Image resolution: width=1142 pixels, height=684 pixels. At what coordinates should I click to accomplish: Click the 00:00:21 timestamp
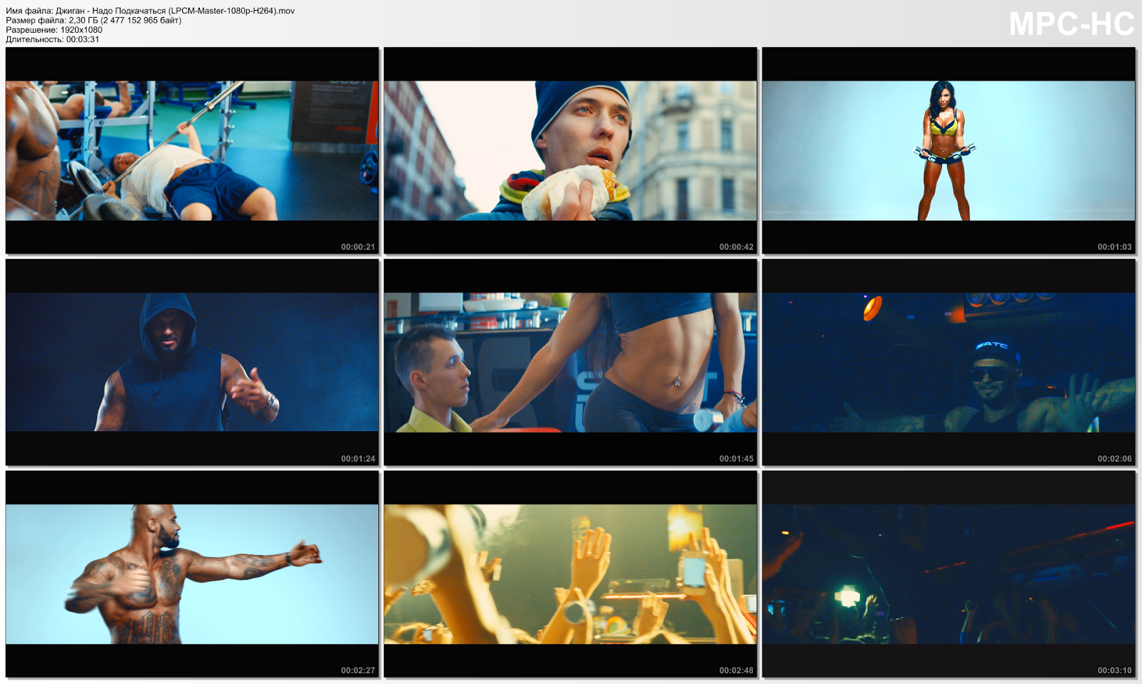(358, 247)
